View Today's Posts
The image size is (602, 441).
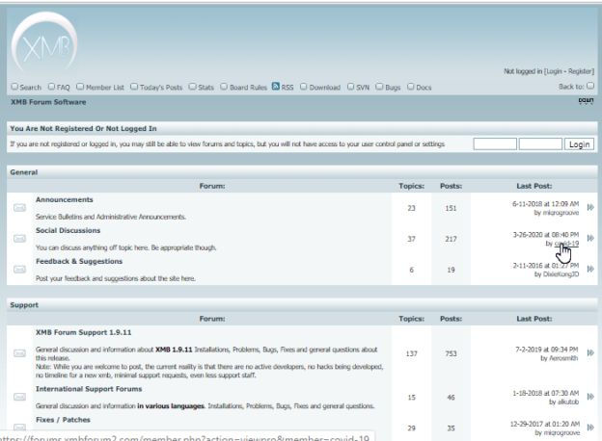pyautogui.click(x=161, y=88)
